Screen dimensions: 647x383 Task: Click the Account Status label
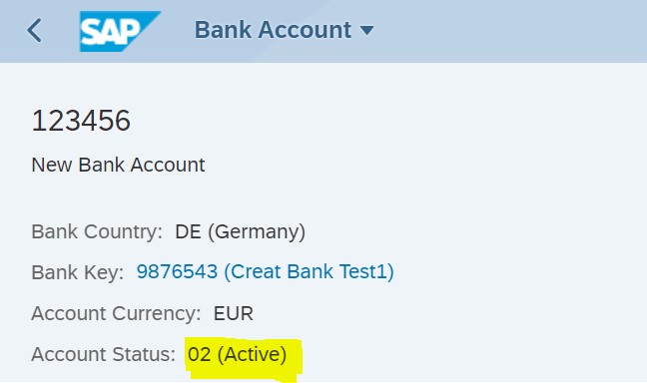point(104,354)
